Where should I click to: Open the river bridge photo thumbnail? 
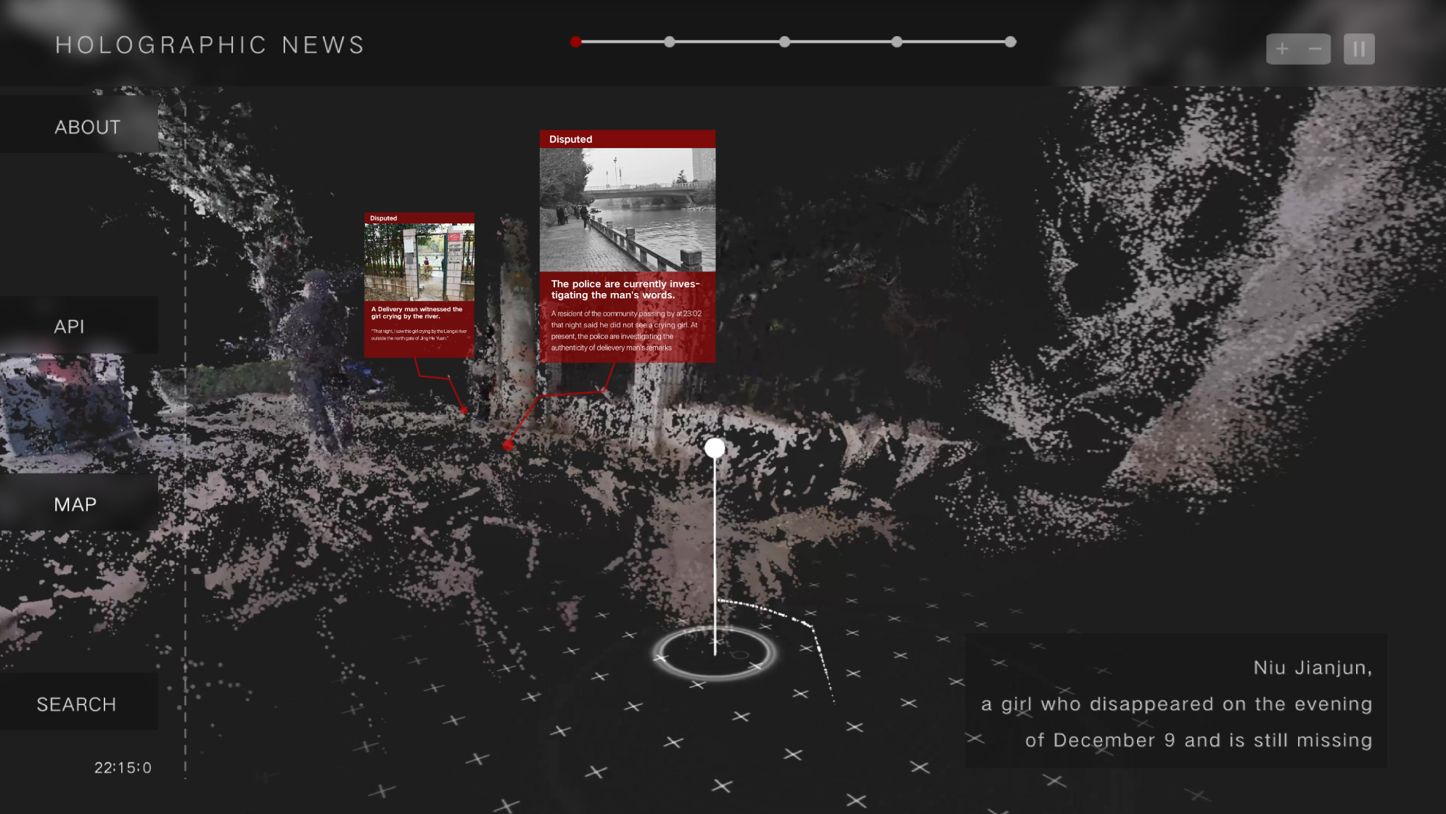[x=628, y=210]
